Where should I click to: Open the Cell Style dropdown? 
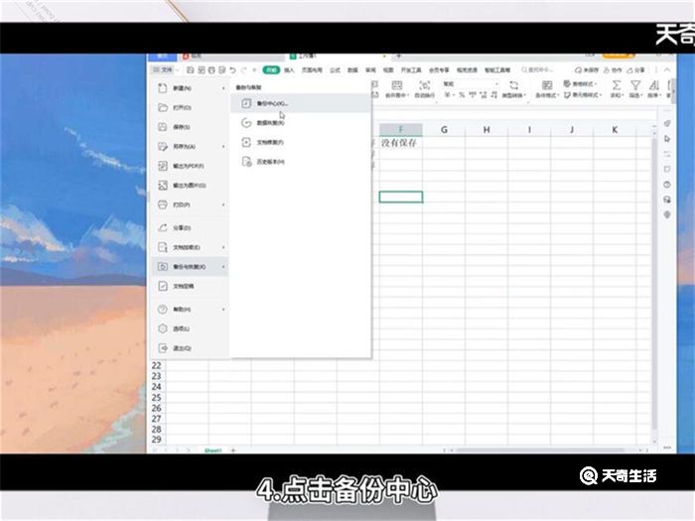tap(583, 95)
